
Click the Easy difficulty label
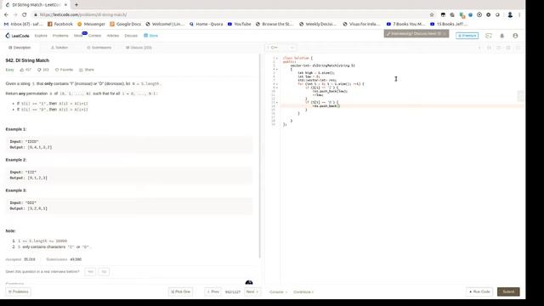pos(9,70)
